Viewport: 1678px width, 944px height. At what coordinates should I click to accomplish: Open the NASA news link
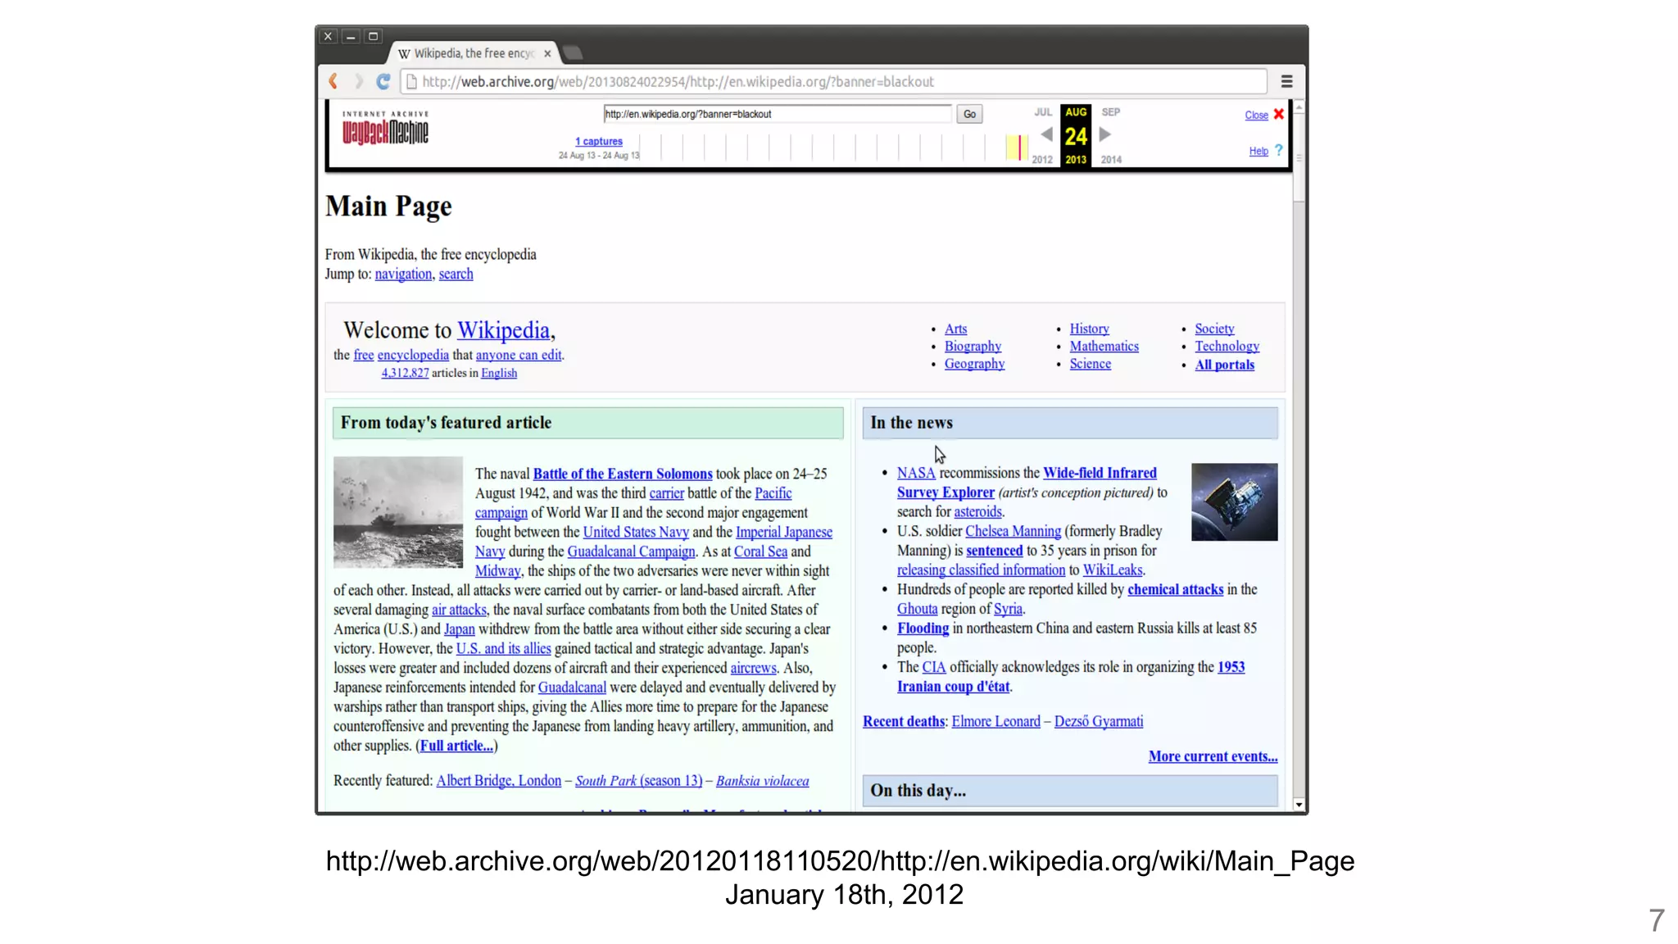click(916, 473)
